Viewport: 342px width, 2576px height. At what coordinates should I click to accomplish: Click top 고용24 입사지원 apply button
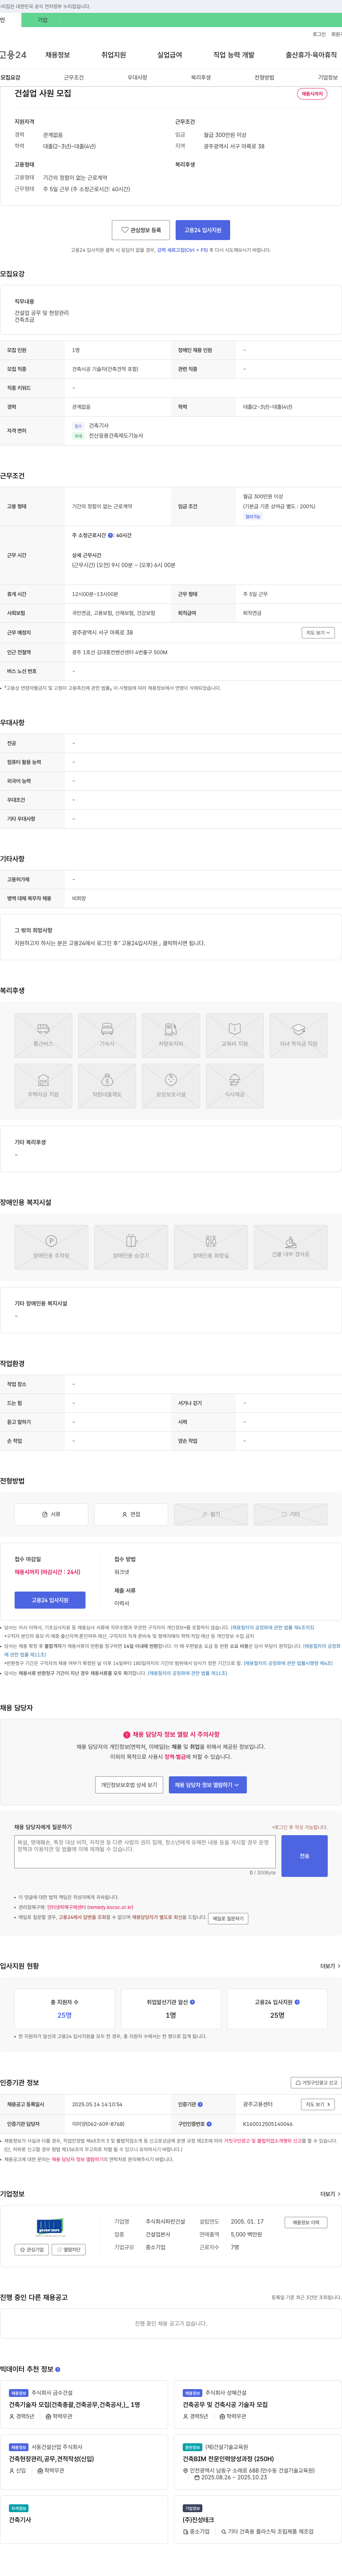click(x=203, y=230)
